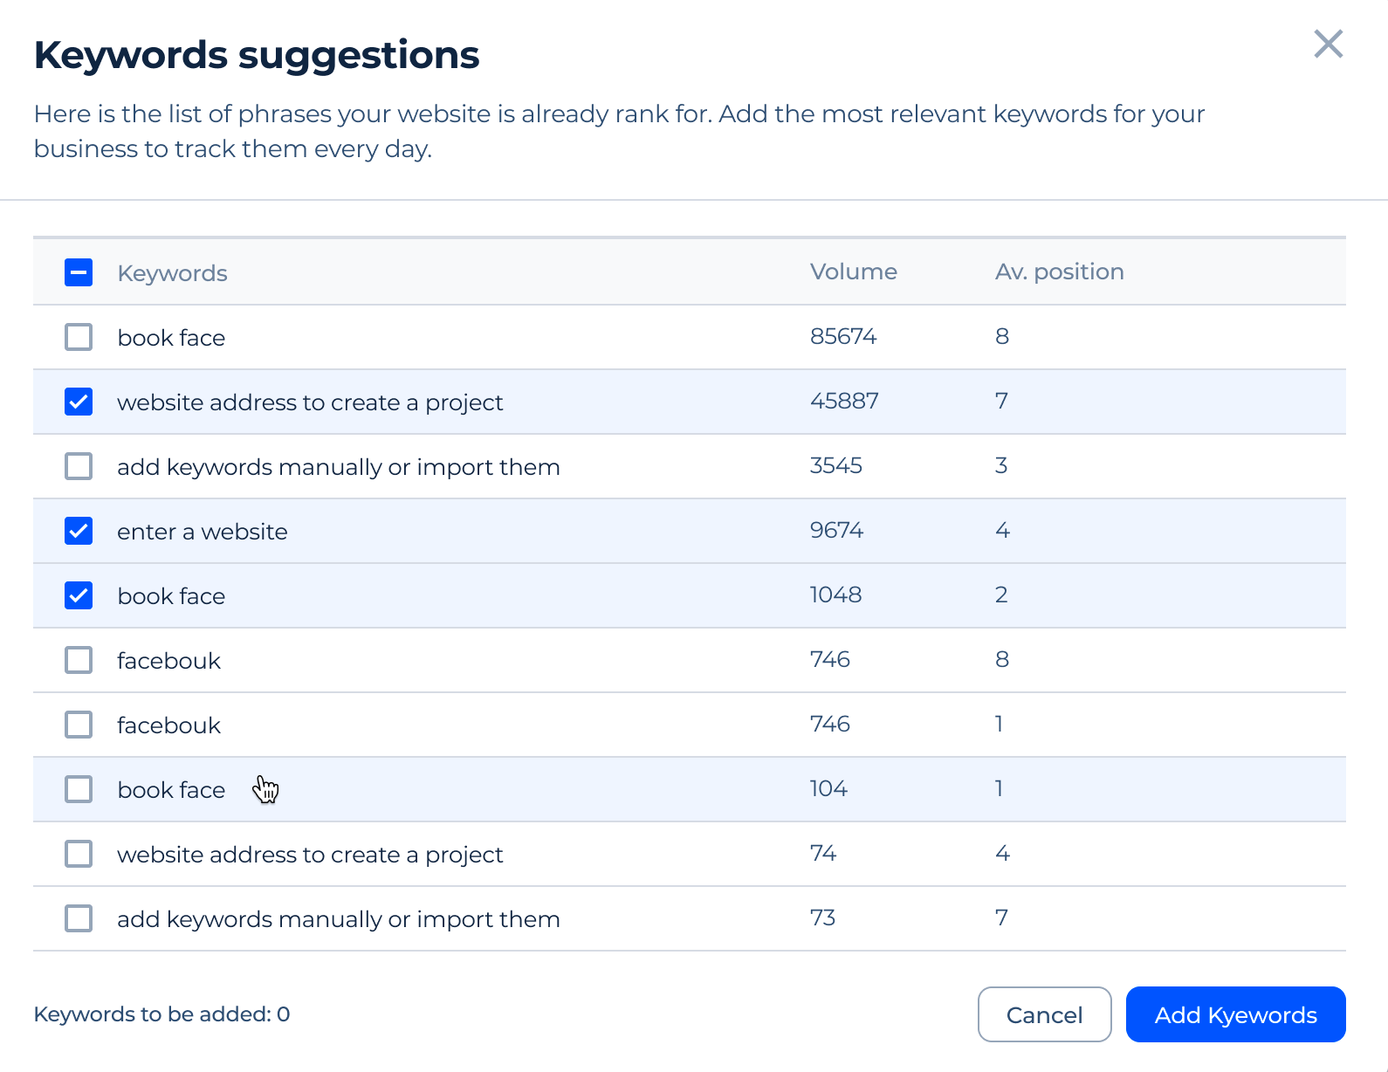Uncheck the enter a website row

tap(79, 531)
